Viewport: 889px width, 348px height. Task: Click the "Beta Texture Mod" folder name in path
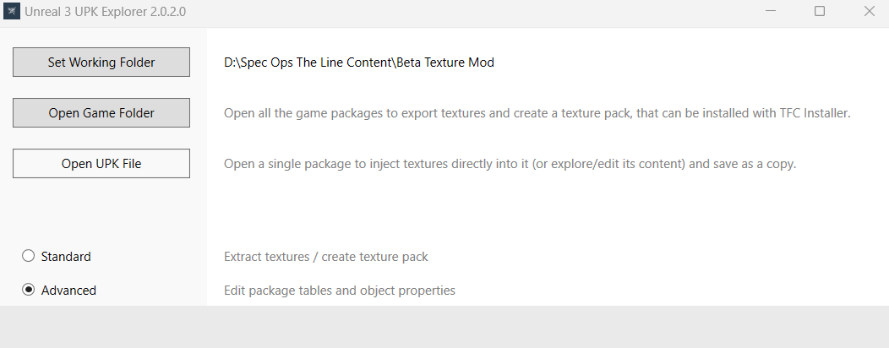446,63
